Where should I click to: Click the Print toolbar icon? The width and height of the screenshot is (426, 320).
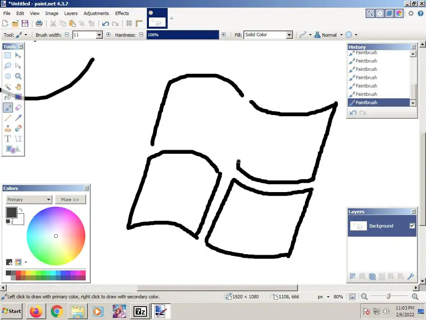point(39,23)
